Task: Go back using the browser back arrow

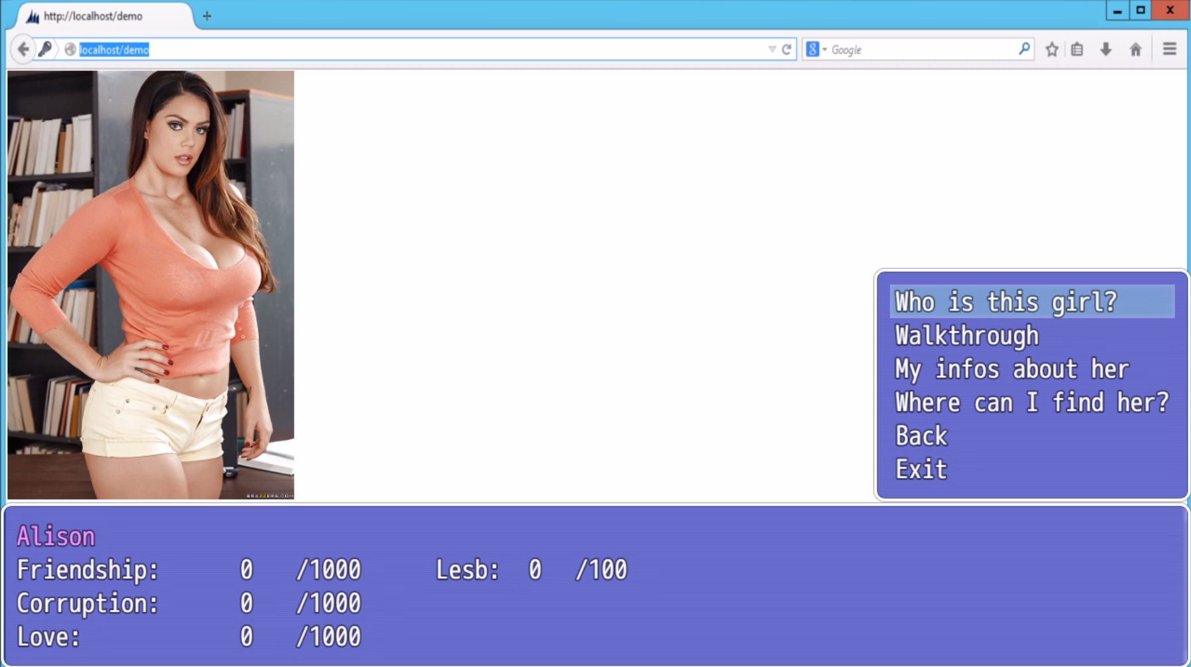Action: [x=23, y=50]
